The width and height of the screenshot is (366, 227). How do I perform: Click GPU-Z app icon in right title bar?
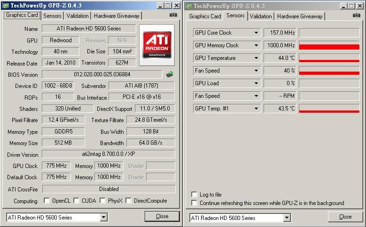(x=189, y=6)
